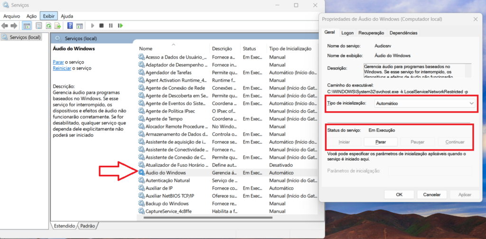This screenshot has height=239, width=486.
Task: Click the gear icon beside Backup do Windows
Action: coord(141,204)
